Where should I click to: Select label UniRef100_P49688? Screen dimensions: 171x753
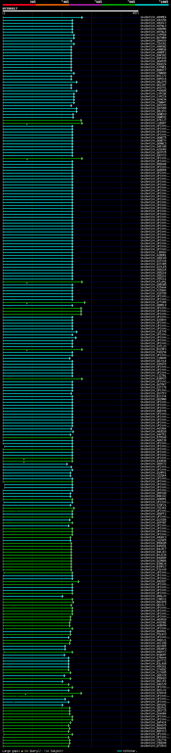pyautogui.click(x=153, y=91)
